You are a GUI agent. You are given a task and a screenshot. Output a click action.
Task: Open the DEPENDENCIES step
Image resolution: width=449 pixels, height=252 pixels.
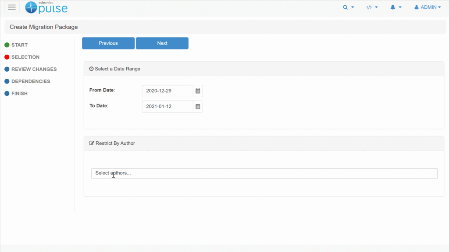click(31, 81)
